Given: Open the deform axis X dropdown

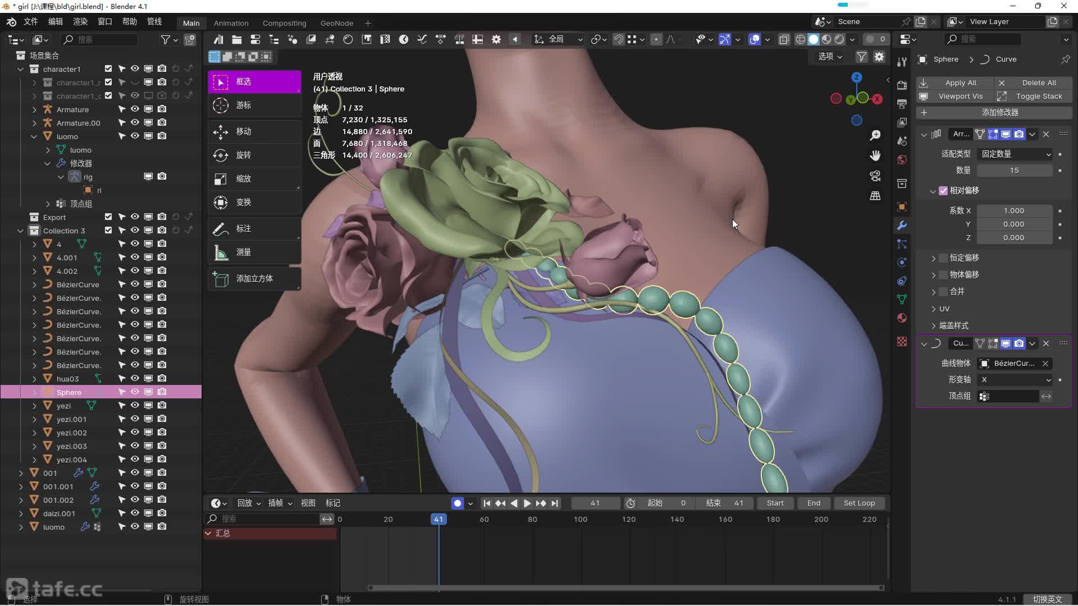Looking at the screenshot, I should tap(1015, 380).
